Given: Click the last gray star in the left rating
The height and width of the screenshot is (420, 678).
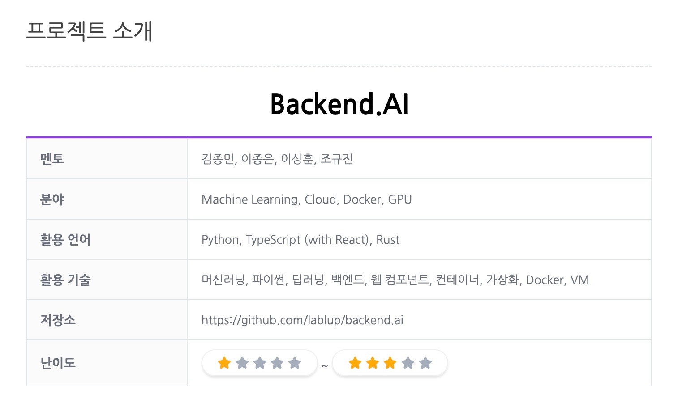Looking at the screenshot, I should pyautogui.click(x=295, y=363).
